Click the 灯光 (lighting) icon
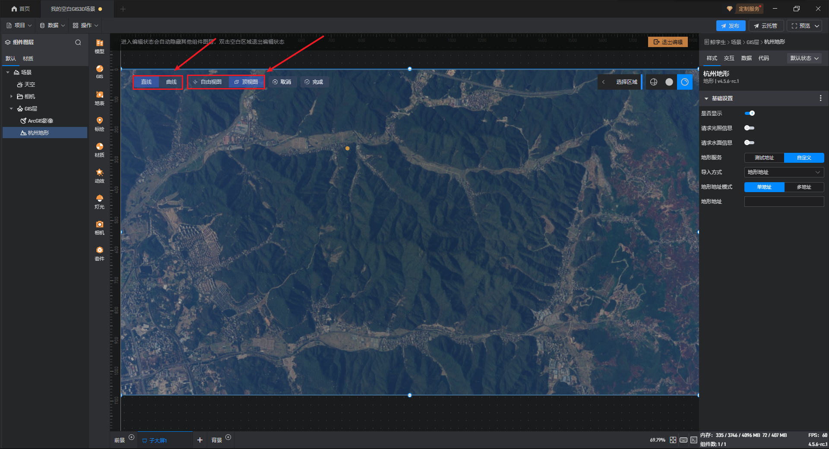This screenshot has width=829, height=449. point(99,201)
